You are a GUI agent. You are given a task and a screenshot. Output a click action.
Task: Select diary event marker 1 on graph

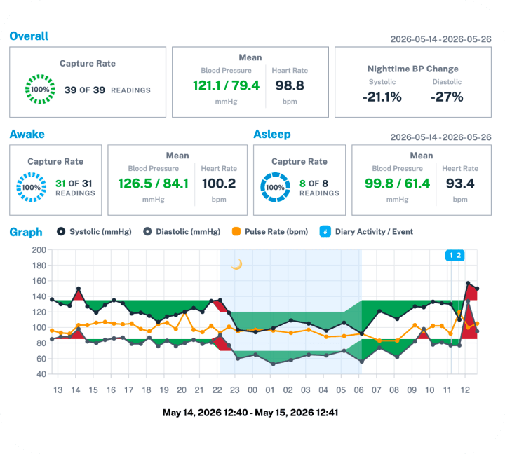tap(451, 256)
